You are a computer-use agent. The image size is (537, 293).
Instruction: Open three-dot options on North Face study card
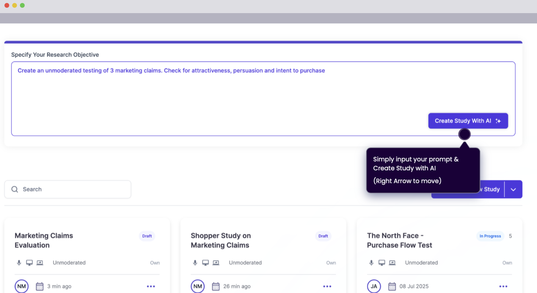coord(503,286)
